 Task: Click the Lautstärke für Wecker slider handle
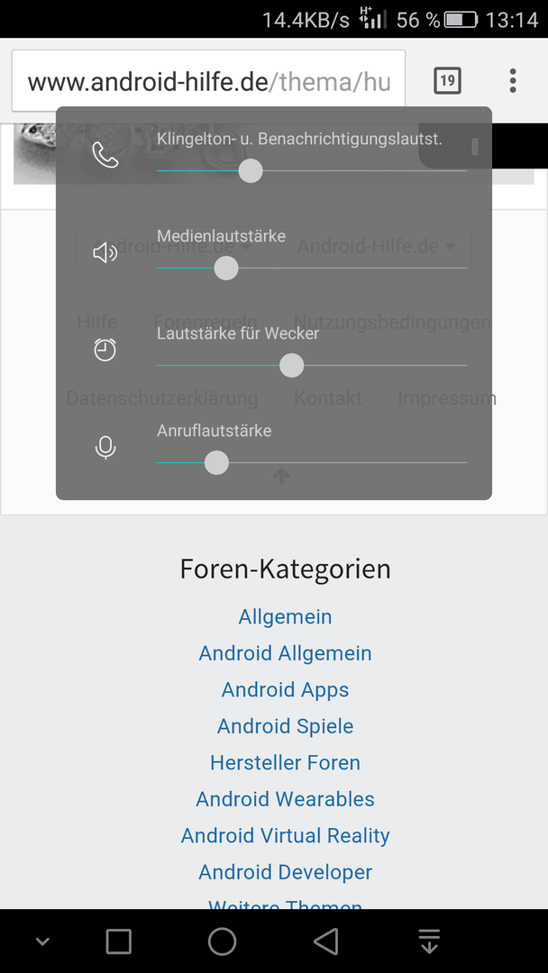(x=292, y=366)
